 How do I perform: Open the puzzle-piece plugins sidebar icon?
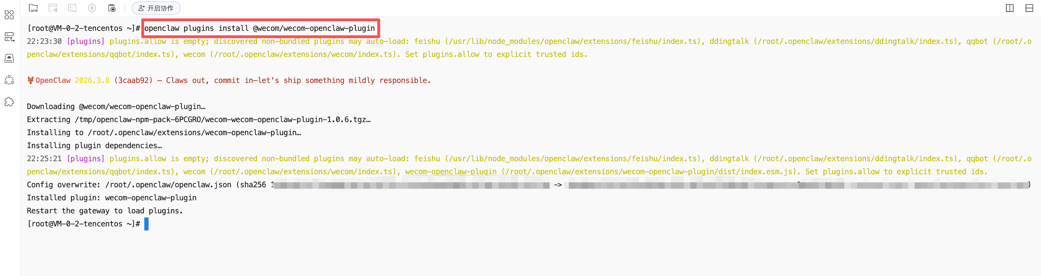click(9, 102)
